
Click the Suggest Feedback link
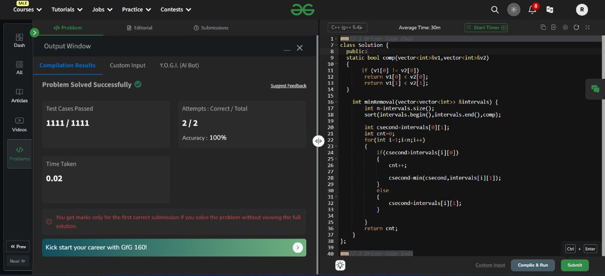288,86
